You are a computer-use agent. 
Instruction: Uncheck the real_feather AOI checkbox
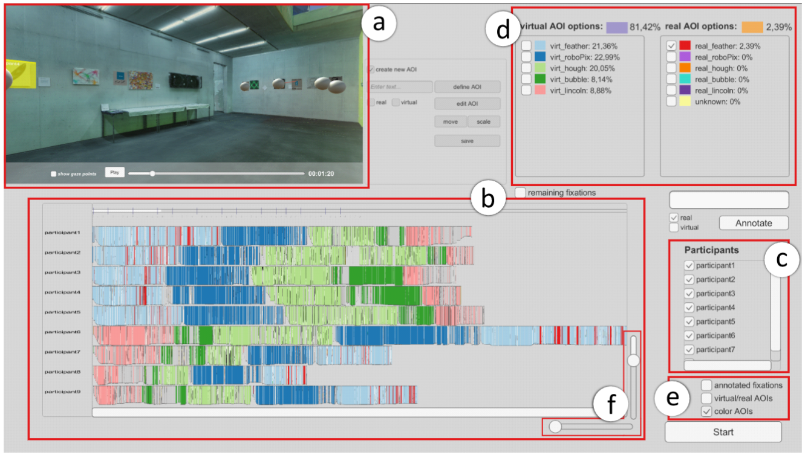pos(671,46)
